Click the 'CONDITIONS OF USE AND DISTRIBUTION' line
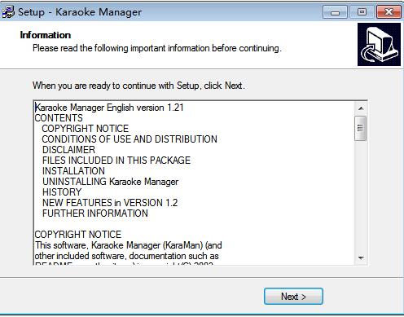Screen dimensions: 404x317 (x=130, y=139)
